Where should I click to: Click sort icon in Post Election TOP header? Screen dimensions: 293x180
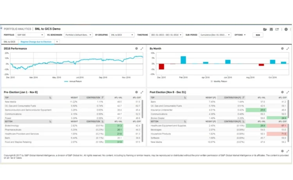point(185,98)
